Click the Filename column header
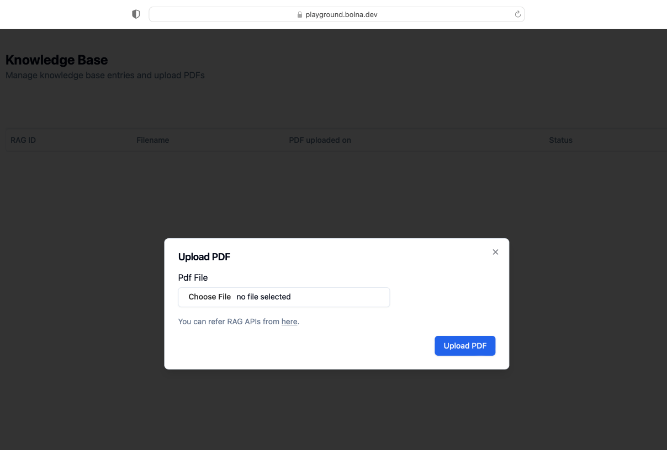 153,140
